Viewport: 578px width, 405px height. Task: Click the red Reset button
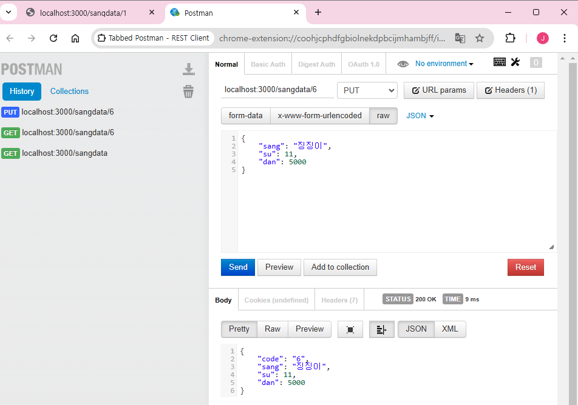coord(525,267)
